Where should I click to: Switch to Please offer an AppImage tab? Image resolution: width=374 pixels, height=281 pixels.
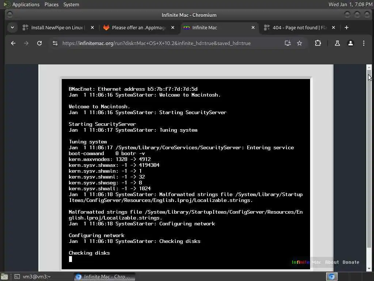[138, 27]
